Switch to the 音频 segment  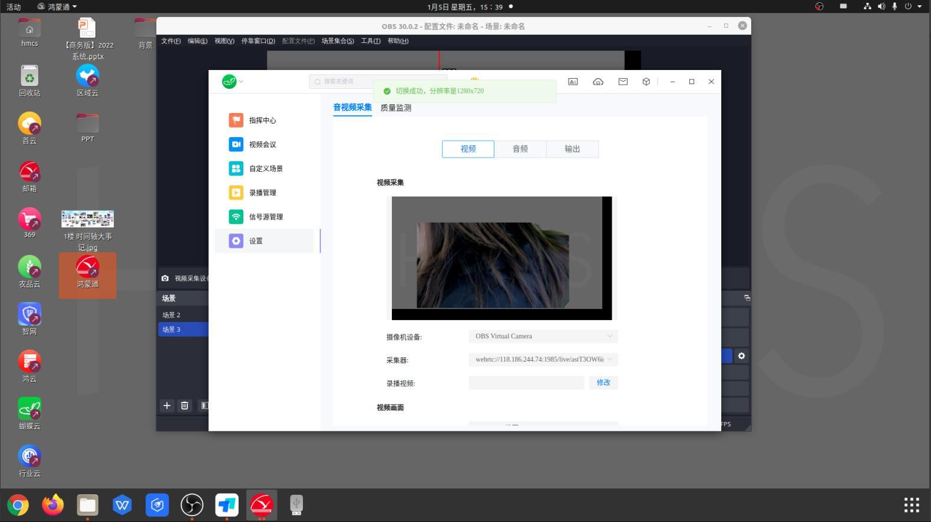520,149
